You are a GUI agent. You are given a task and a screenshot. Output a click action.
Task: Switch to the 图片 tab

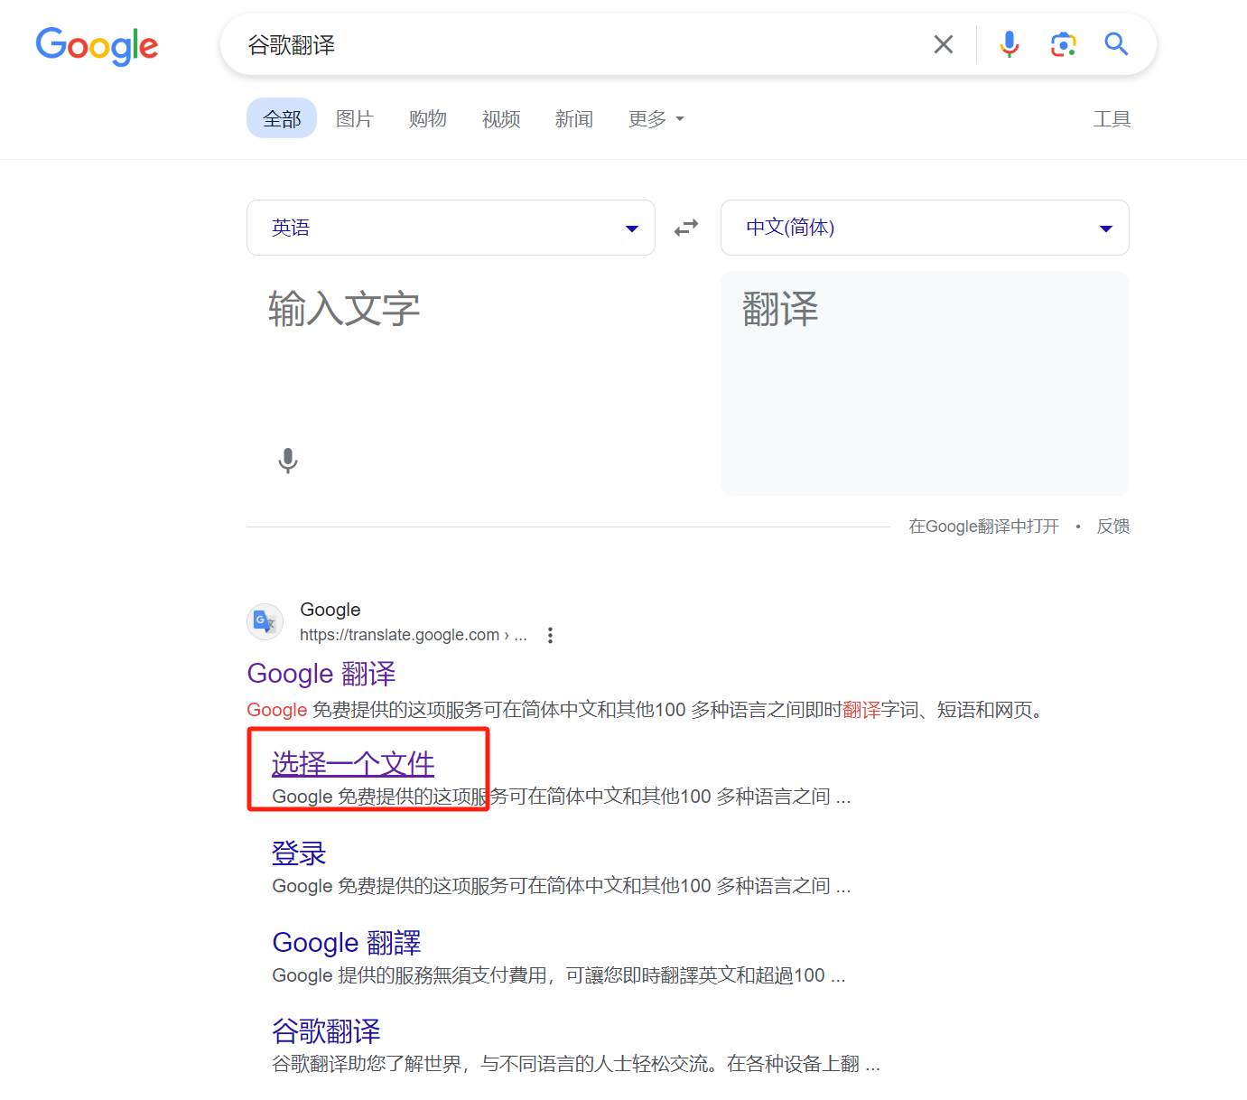pyautogui.click(x=355, y=119)
